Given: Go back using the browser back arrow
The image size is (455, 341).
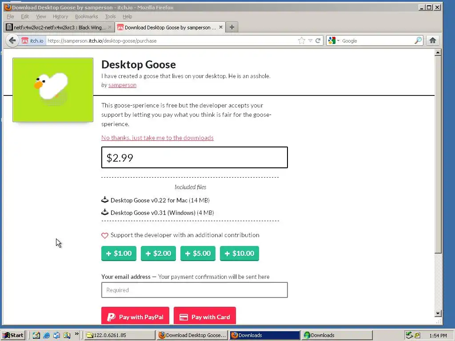Looking at the screenshot, I should coord(12,40).
